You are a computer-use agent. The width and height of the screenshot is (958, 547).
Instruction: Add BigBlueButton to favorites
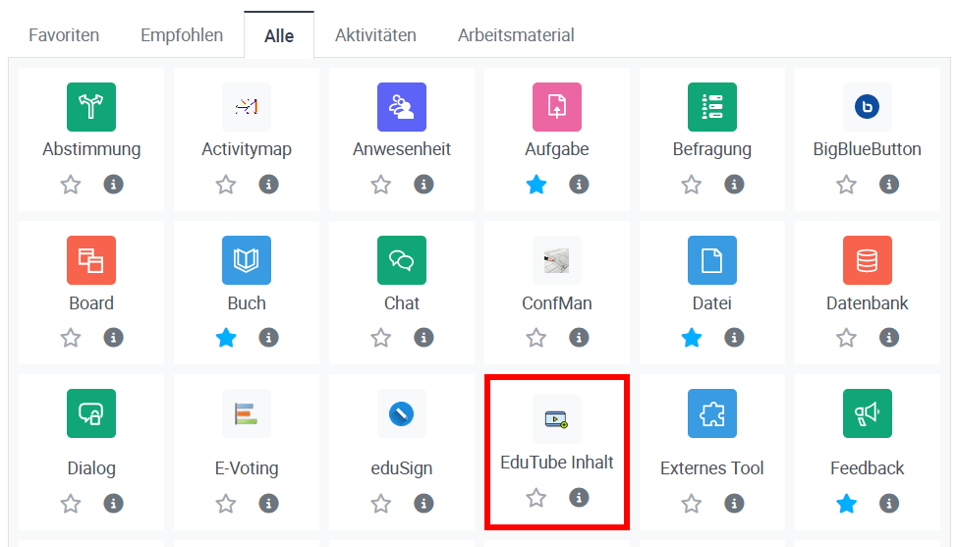pyautogui.click(x=846, y=184)
